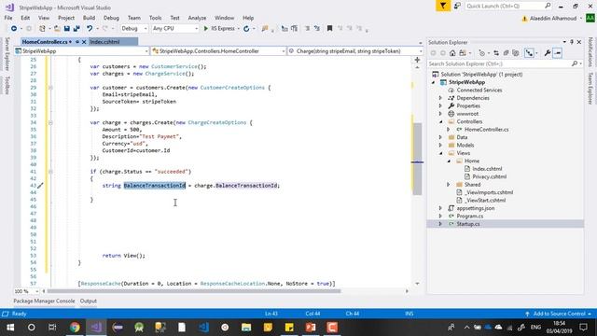Open the Server Explorer side tab
This screenshot has height=336, width=597.
click(7, 54)
